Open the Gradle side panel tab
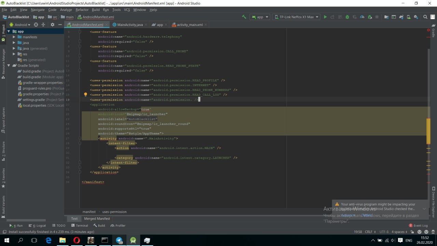The image size is (437, 246). click(x=434, y=31)
